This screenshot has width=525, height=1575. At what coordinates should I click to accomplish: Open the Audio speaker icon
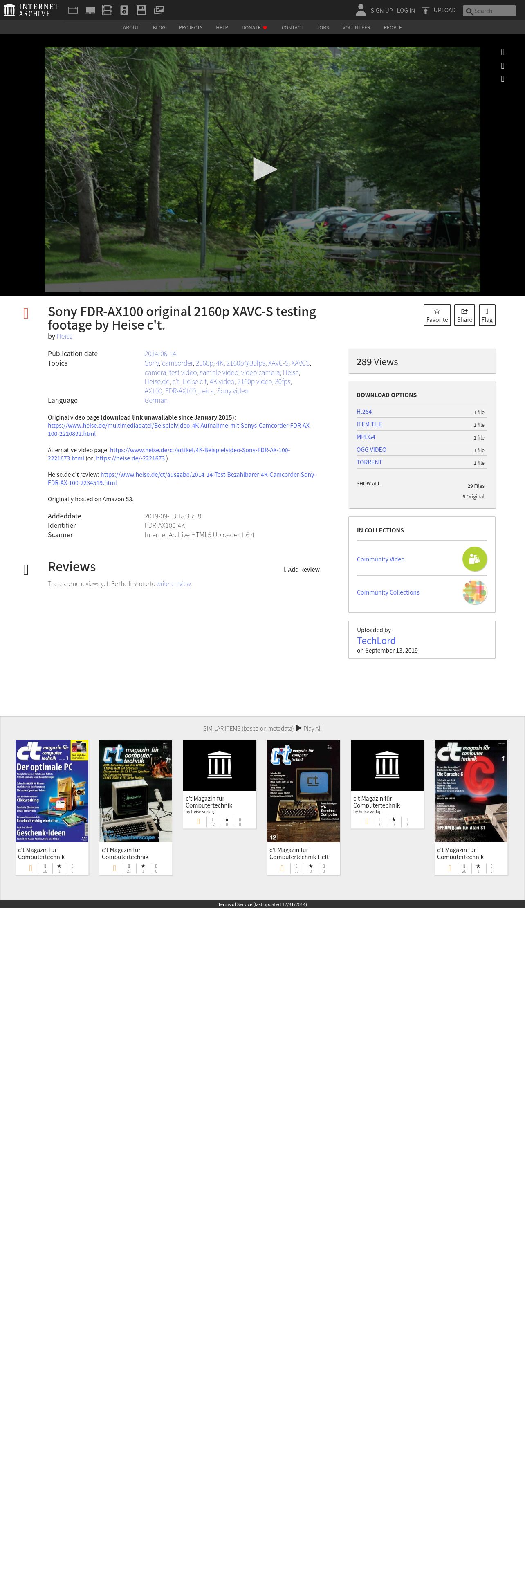124,10
